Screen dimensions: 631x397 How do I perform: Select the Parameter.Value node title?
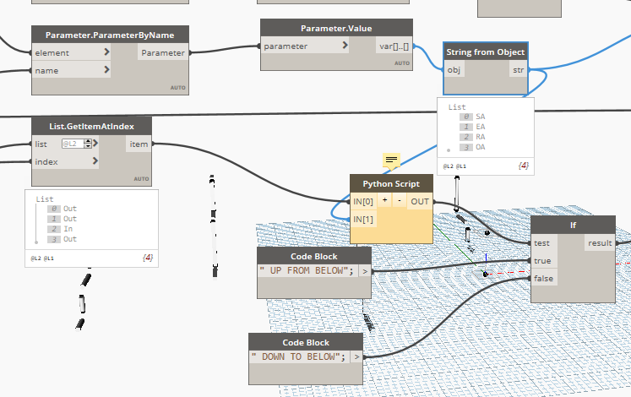(x=336, y=28)
